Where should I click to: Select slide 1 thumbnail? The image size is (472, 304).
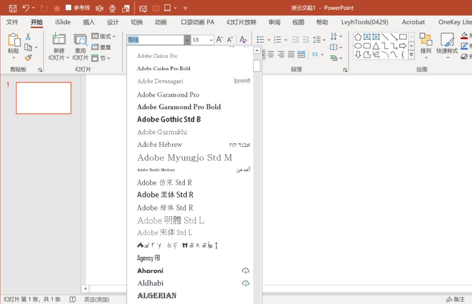click(44, 98)
